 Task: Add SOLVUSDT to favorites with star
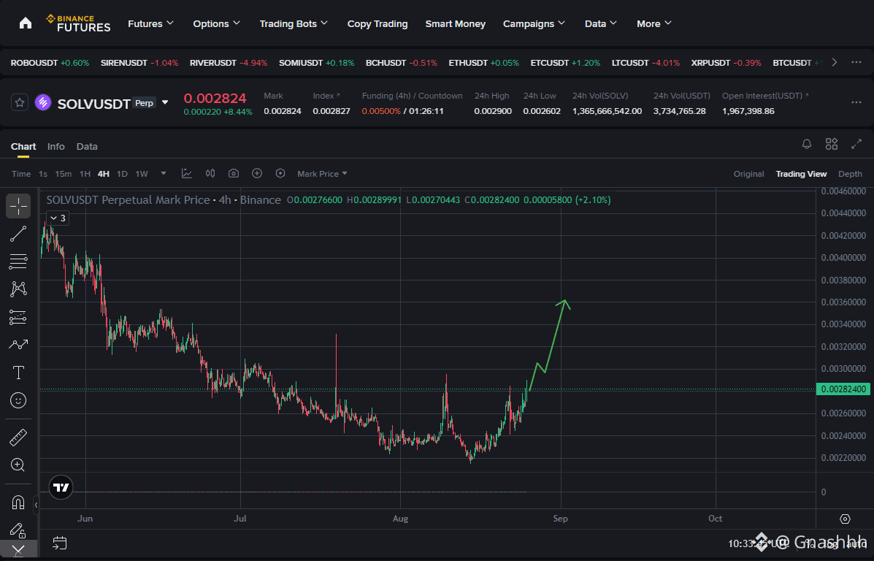(x=20, y=102)
